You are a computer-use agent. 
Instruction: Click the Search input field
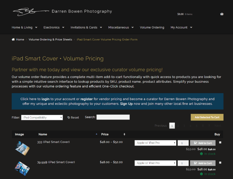113,117
